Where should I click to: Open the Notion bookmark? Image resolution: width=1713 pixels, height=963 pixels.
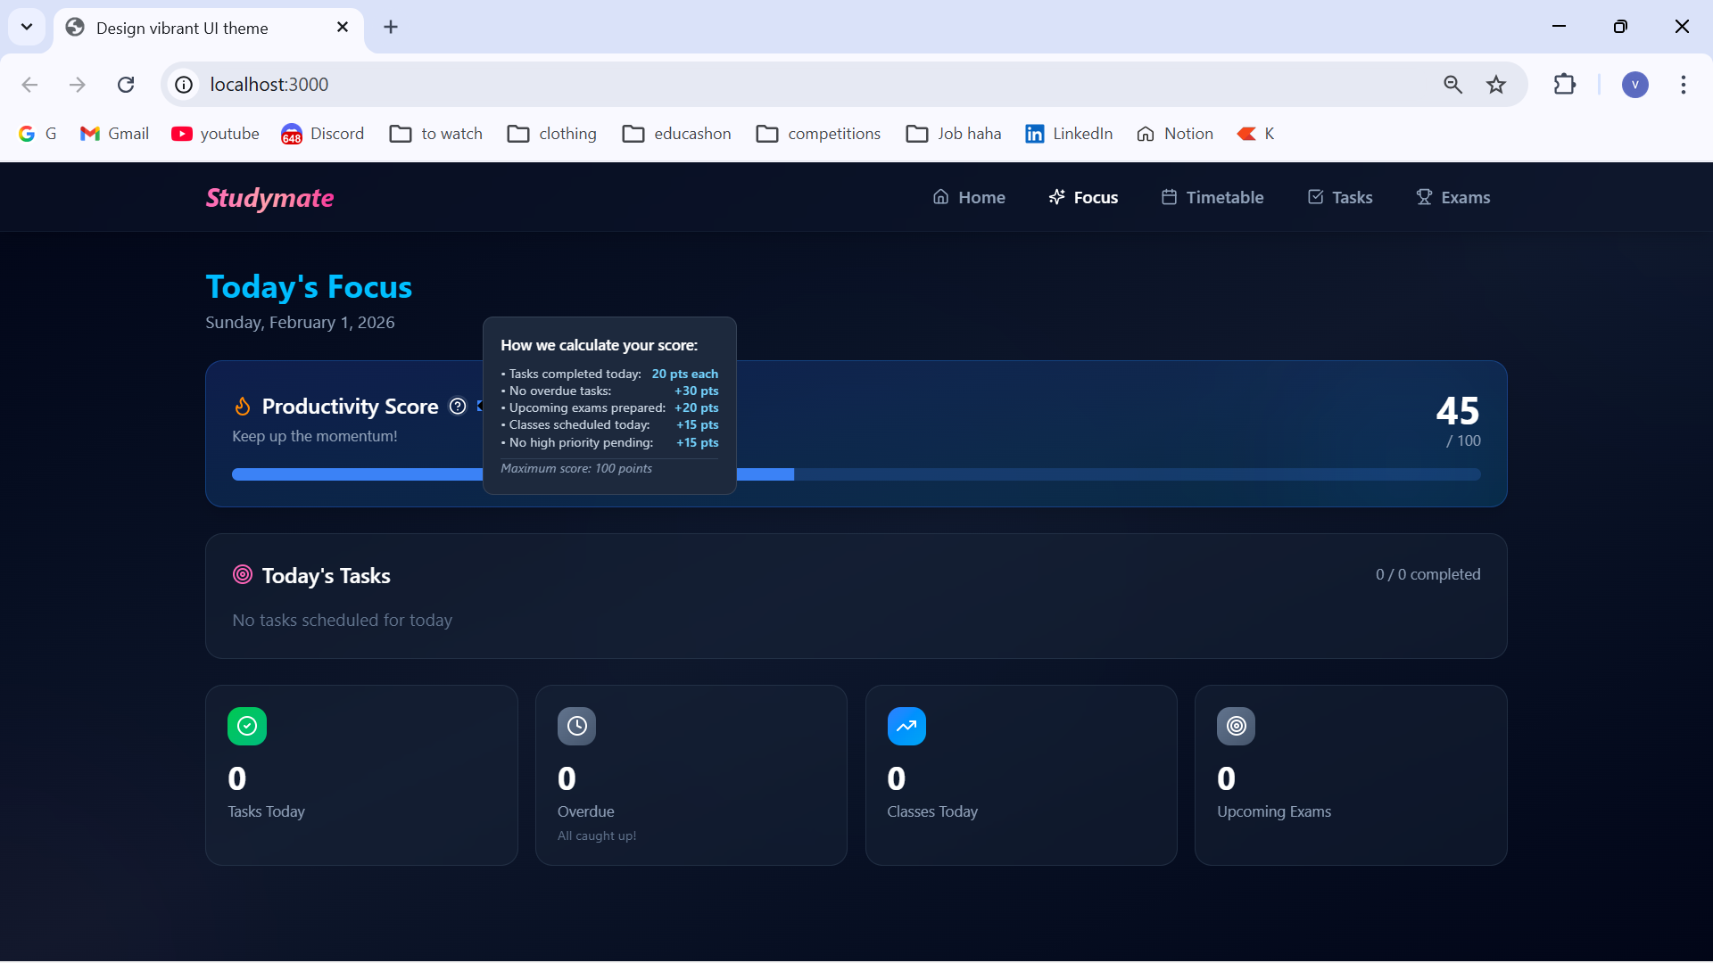1175,134
